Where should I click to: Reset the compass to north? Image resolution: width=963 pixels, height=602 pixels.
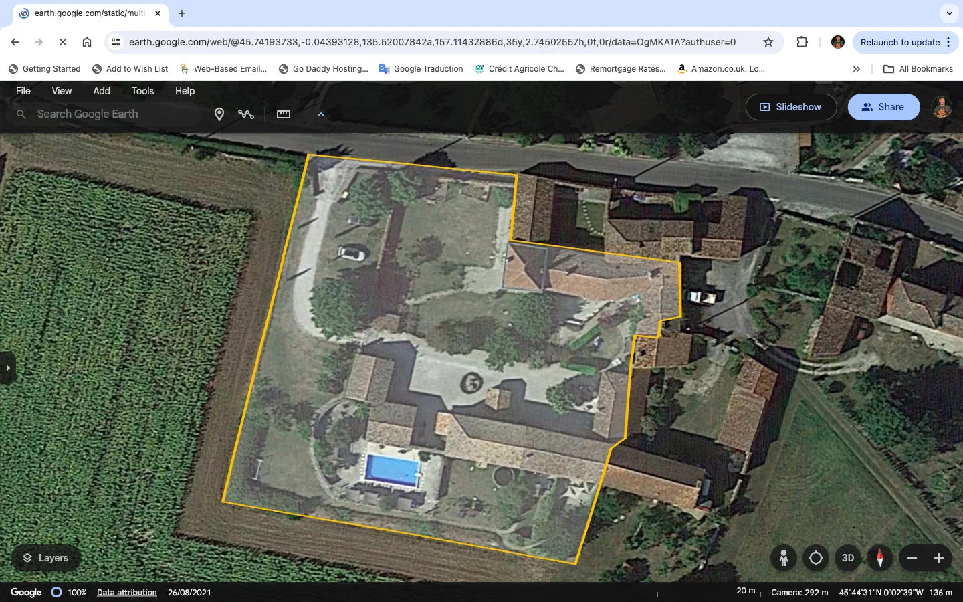point(880,558)
